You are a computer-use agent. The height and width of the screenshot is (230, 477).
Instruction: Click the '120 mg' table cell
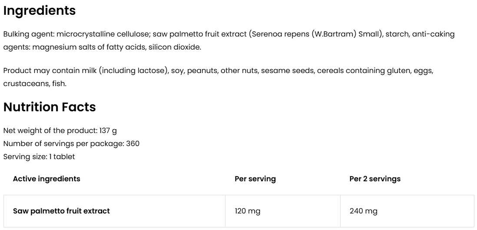[247, 211]
